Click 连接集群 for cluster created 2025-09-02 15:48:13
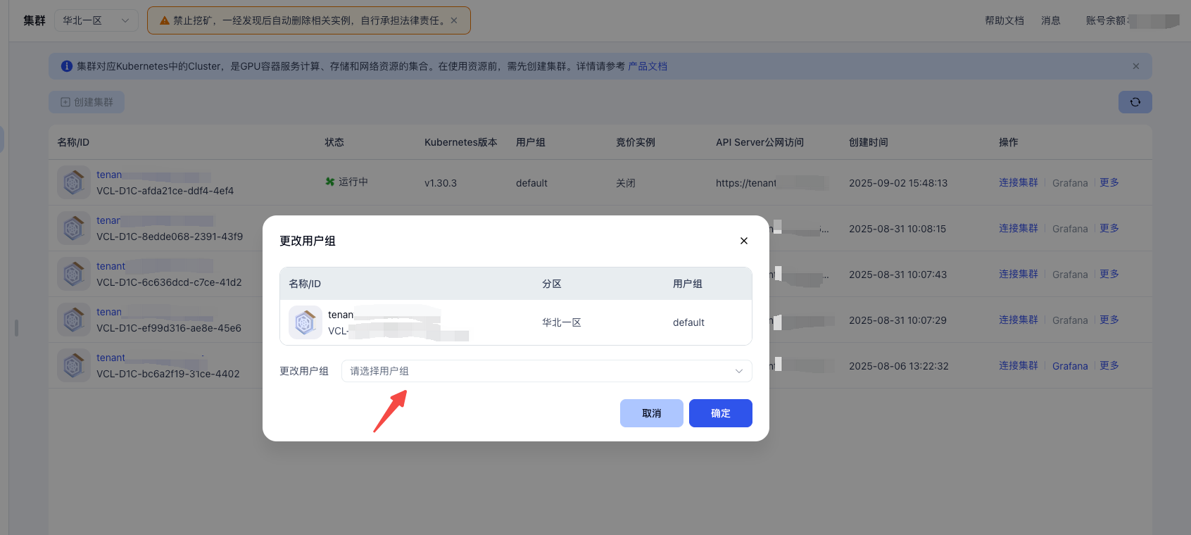1191x535 pixels. (1019, 182)
